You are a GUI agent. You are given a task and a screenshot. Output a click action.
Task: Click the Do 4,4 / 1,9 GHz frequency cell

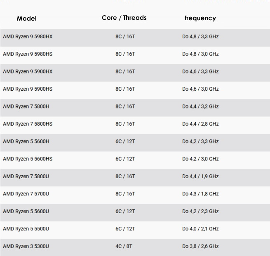(200, 176)
